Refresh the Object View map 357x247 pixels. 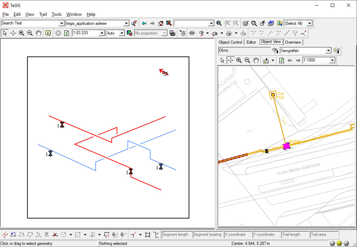(281, 60)
